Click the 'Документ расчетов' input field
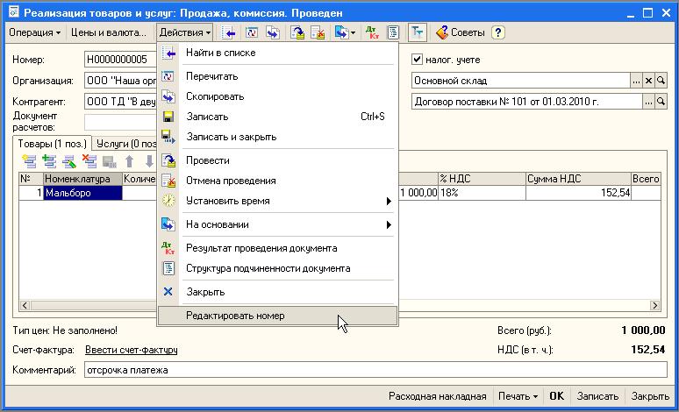 click(x=120, y=122)
